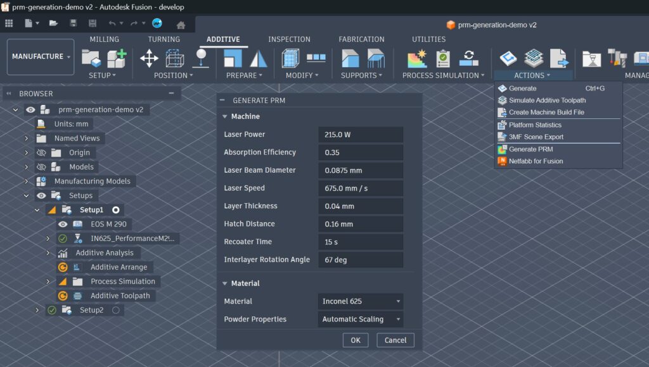Click the data panel grid icon
649x367 pixels.
click(x=9, y=23)
